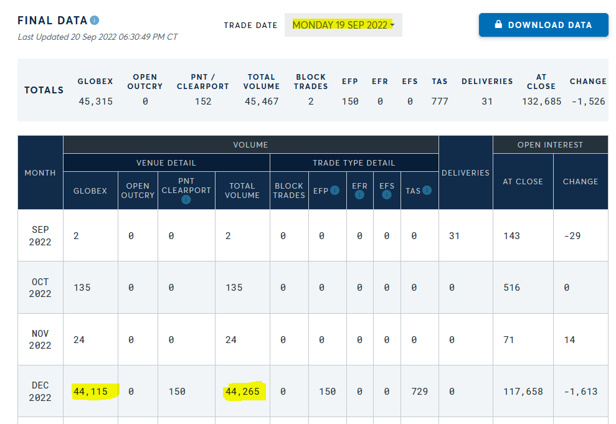Select the OCT 2022 month cell
The width and height of the screenshot is (616, 424).
40,288
